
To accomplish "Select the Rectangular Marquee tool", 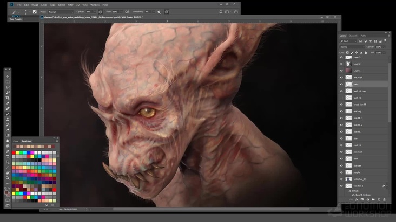I will [8, 82].
